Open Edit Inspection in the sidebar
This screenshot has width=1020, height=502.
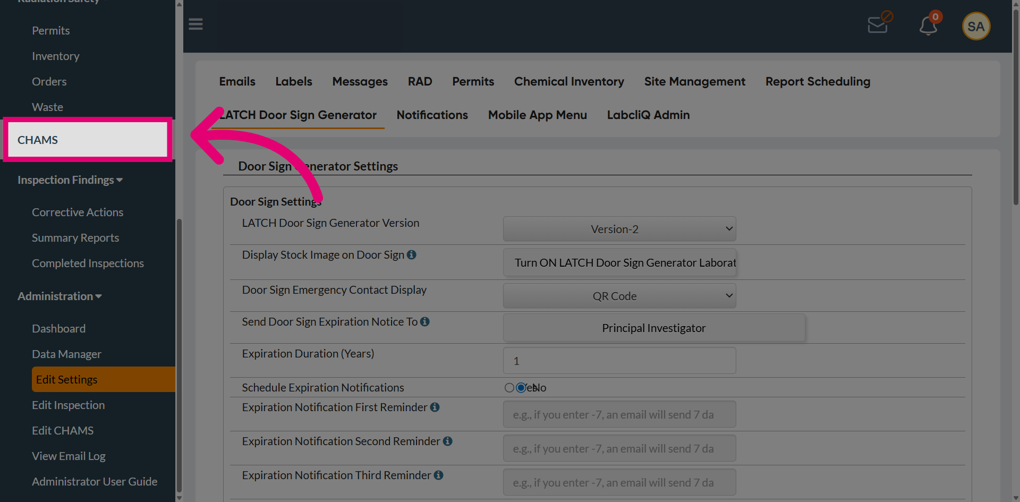point(69,405)
